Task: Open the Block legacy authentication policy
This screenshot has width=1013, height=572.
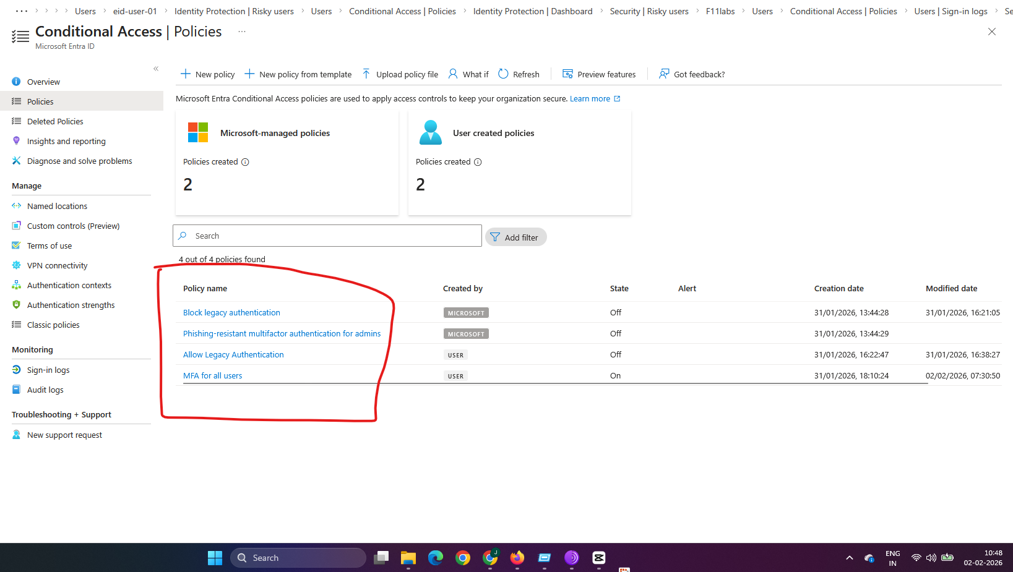Action: coord(231,313)
